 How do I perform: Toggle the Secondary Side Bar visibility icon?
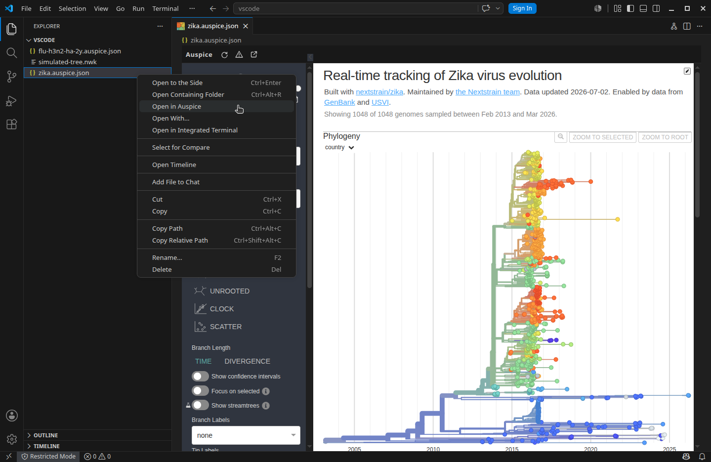656,8
